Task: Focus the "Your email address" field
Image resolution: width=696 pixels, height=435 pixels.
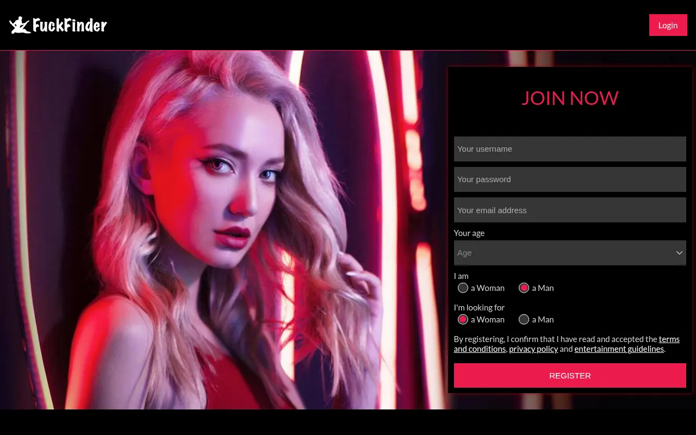Action: pos(570,210)
